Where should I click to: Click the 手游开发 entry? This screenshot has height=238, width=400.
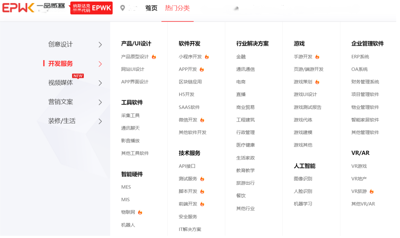[303, 57]
